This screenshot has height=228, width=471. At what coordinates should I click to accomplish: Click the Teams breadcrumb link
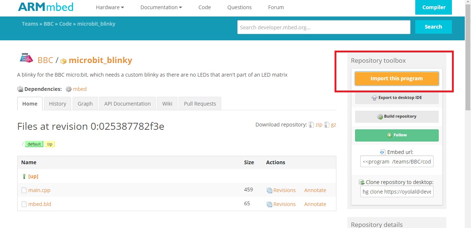(x=30, y=24)
